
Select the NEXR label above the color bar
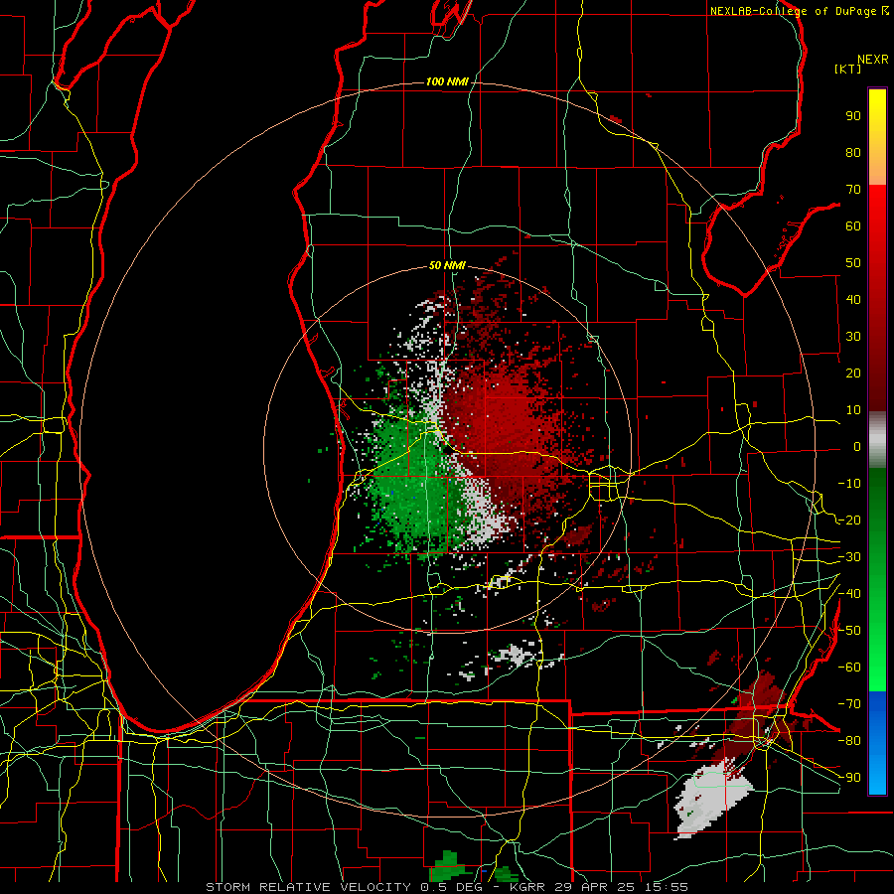tap(873, 60)
